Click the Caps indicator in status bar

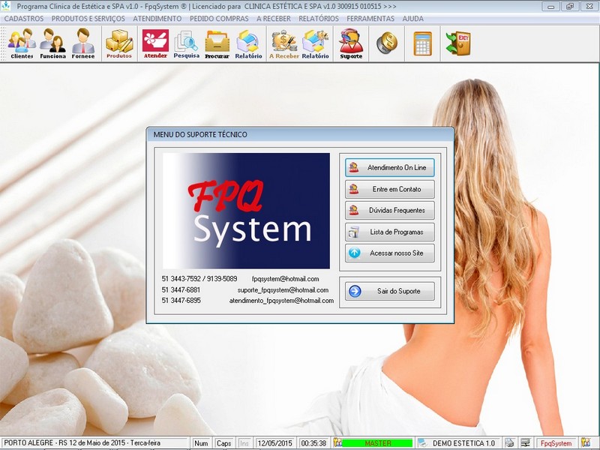coord(223,443)
